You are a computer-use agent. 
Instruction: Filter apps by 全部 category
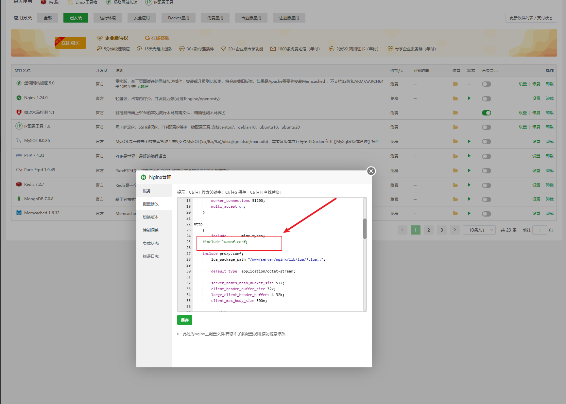point(48,18)
